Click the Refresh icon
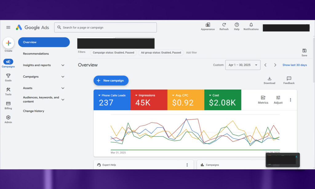The image size is (315, 189). click(x=224, y=26)
